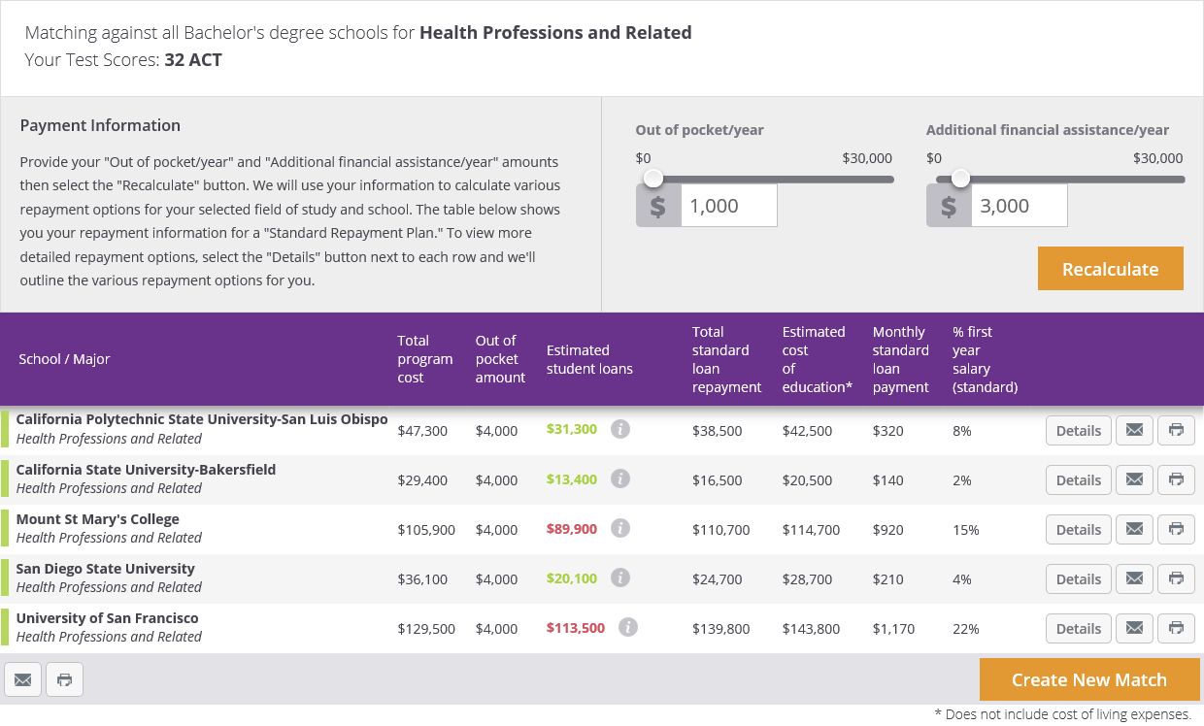
Task: Click info icon next to $13,400 student loans
Action: (x=620, y=478)
